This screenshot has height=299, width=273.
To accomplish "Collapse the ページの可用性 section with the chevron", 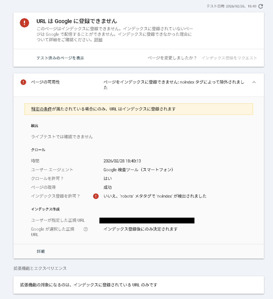I will point(254,82).
